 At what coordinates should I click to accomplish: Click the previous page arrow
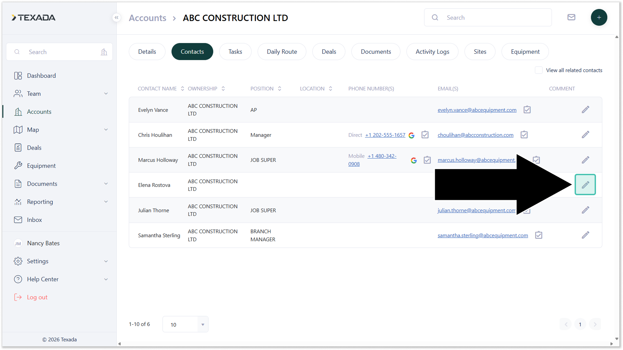coord(566,324)
